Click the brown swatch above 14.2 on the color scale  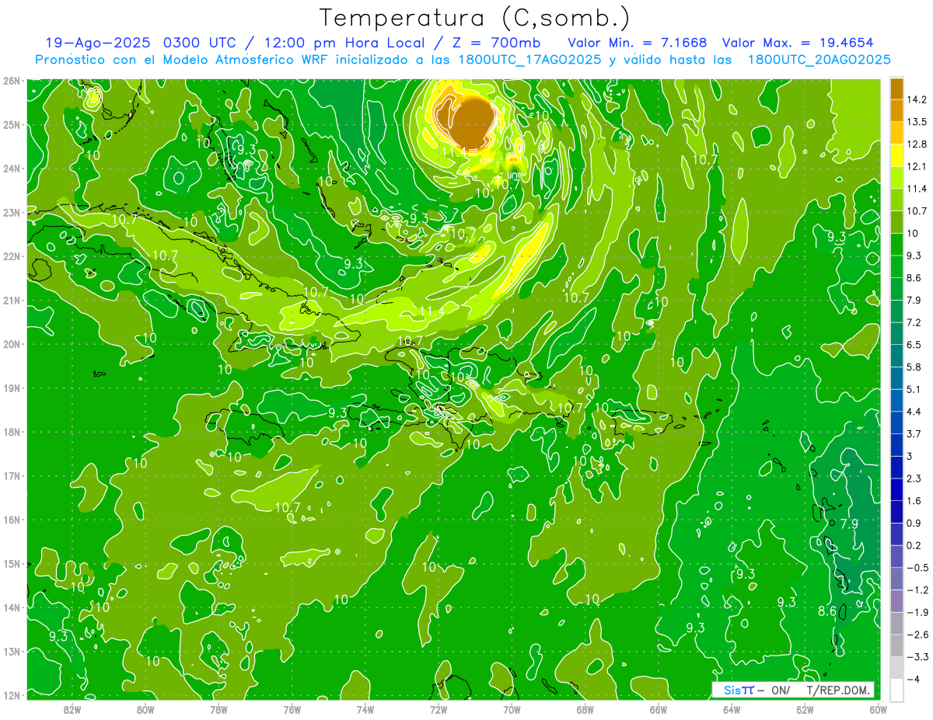(896, 88)
